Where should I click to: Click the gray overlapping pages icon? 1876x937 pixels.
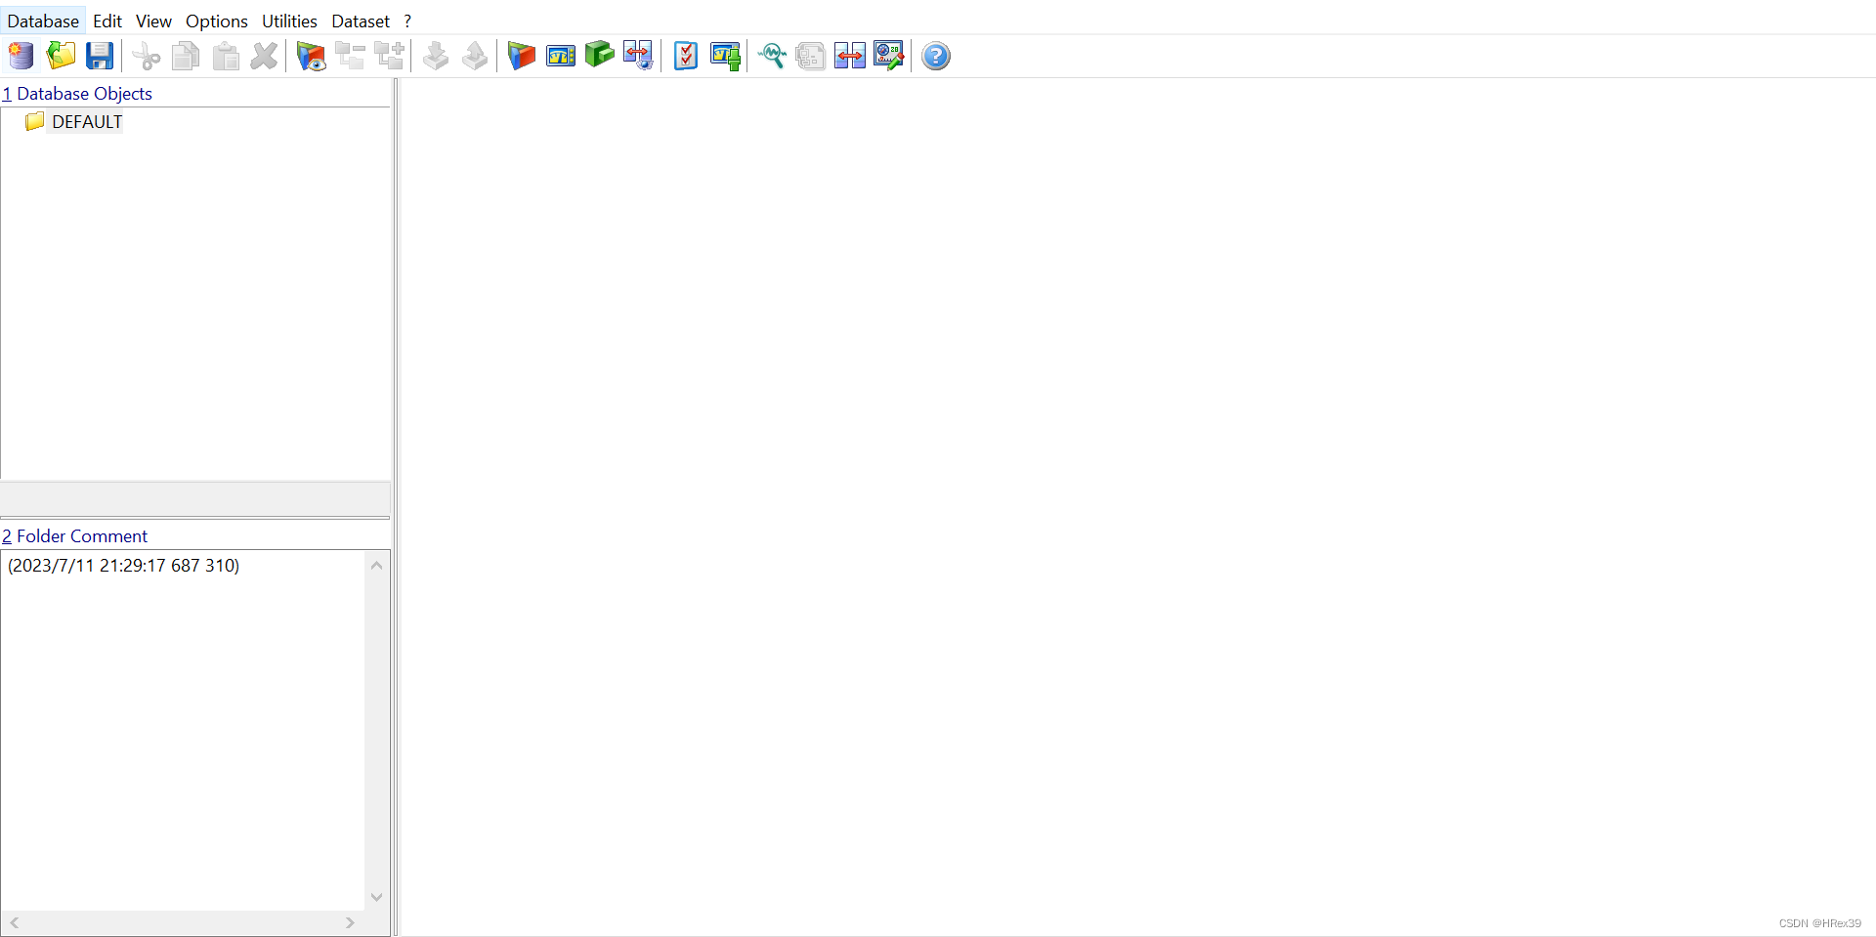coord(811,56)
